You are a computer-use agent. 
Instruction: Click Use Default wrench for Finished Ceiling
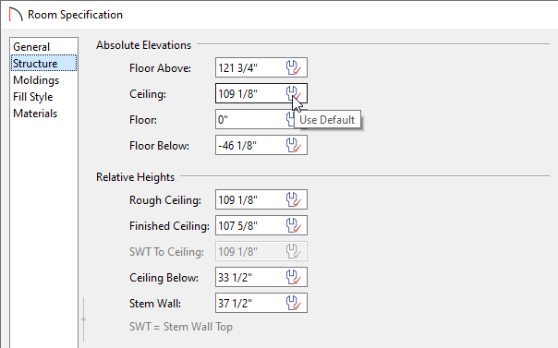tap(294, 225)
